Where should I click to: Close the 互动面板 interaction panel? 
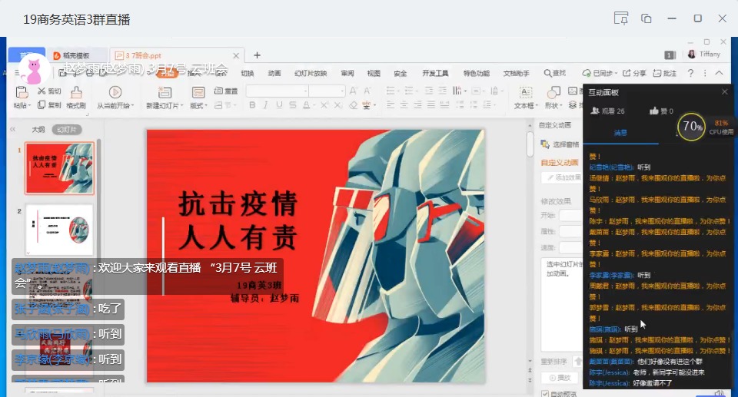[724, 92]
